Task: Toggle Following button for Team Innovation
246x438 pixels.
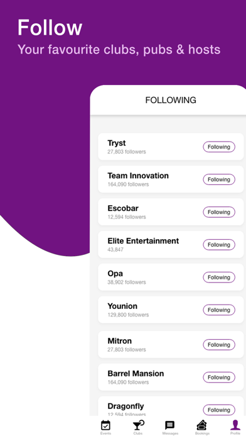Action: (x=219, y=179)
